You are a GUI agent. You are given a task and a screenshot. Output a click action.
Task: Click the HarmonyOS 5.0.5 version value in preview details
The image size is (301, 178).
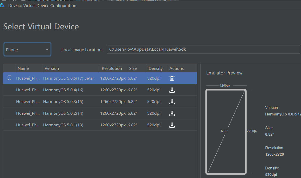pyautogui.click(x=283, y=114)
